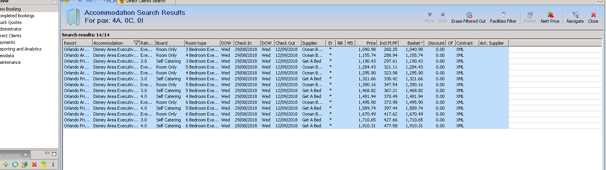The height and width of the screenshot is (170, 606).
Task: Click the Navigate compass icon
Action: coord(575,15)
